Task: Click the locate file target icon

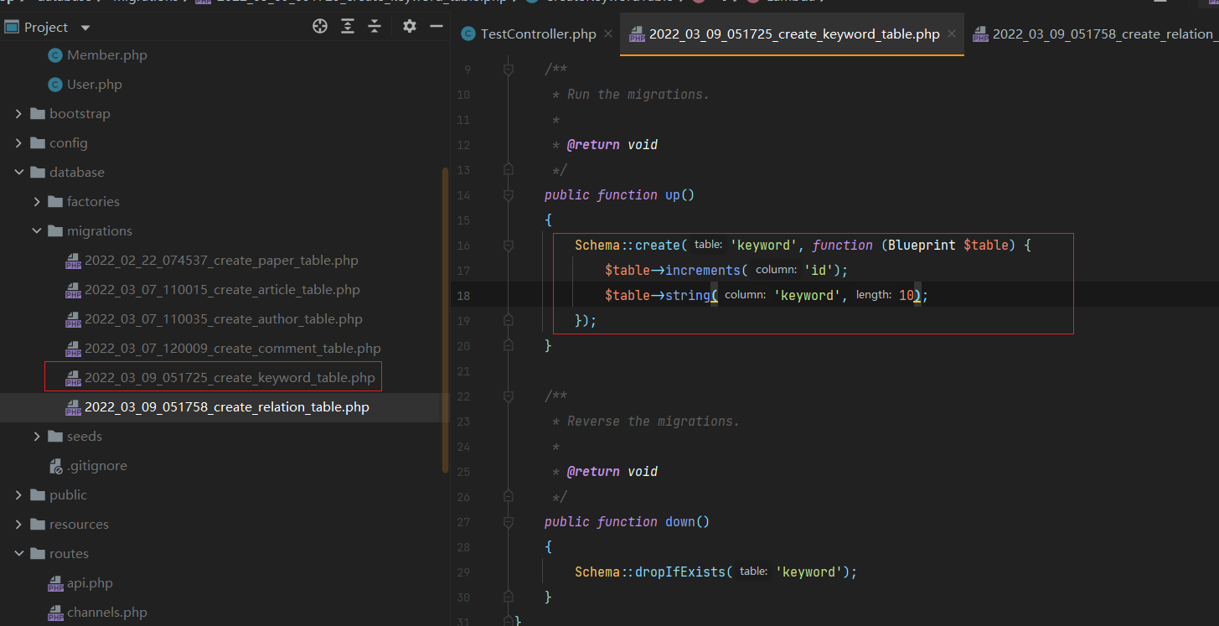Action: pyautogui.click(x=320, y=27)
